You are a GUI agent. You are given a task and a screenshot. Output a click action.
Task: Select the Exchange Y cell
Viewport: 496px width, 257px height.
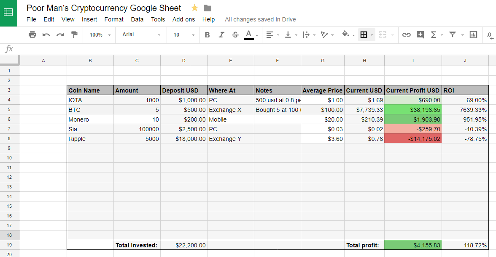[x=231, y=139]
